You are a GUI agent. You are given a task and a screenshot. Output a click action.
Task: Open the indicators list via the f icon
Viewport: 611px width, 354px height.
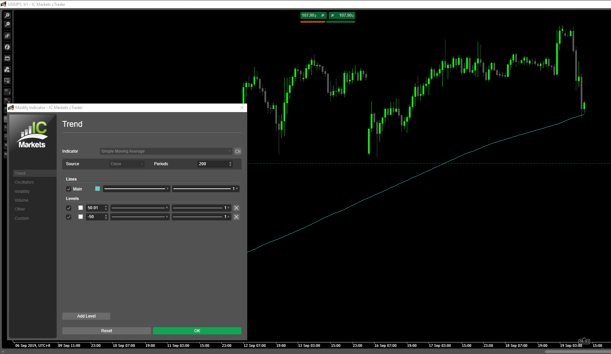point(7,47)
